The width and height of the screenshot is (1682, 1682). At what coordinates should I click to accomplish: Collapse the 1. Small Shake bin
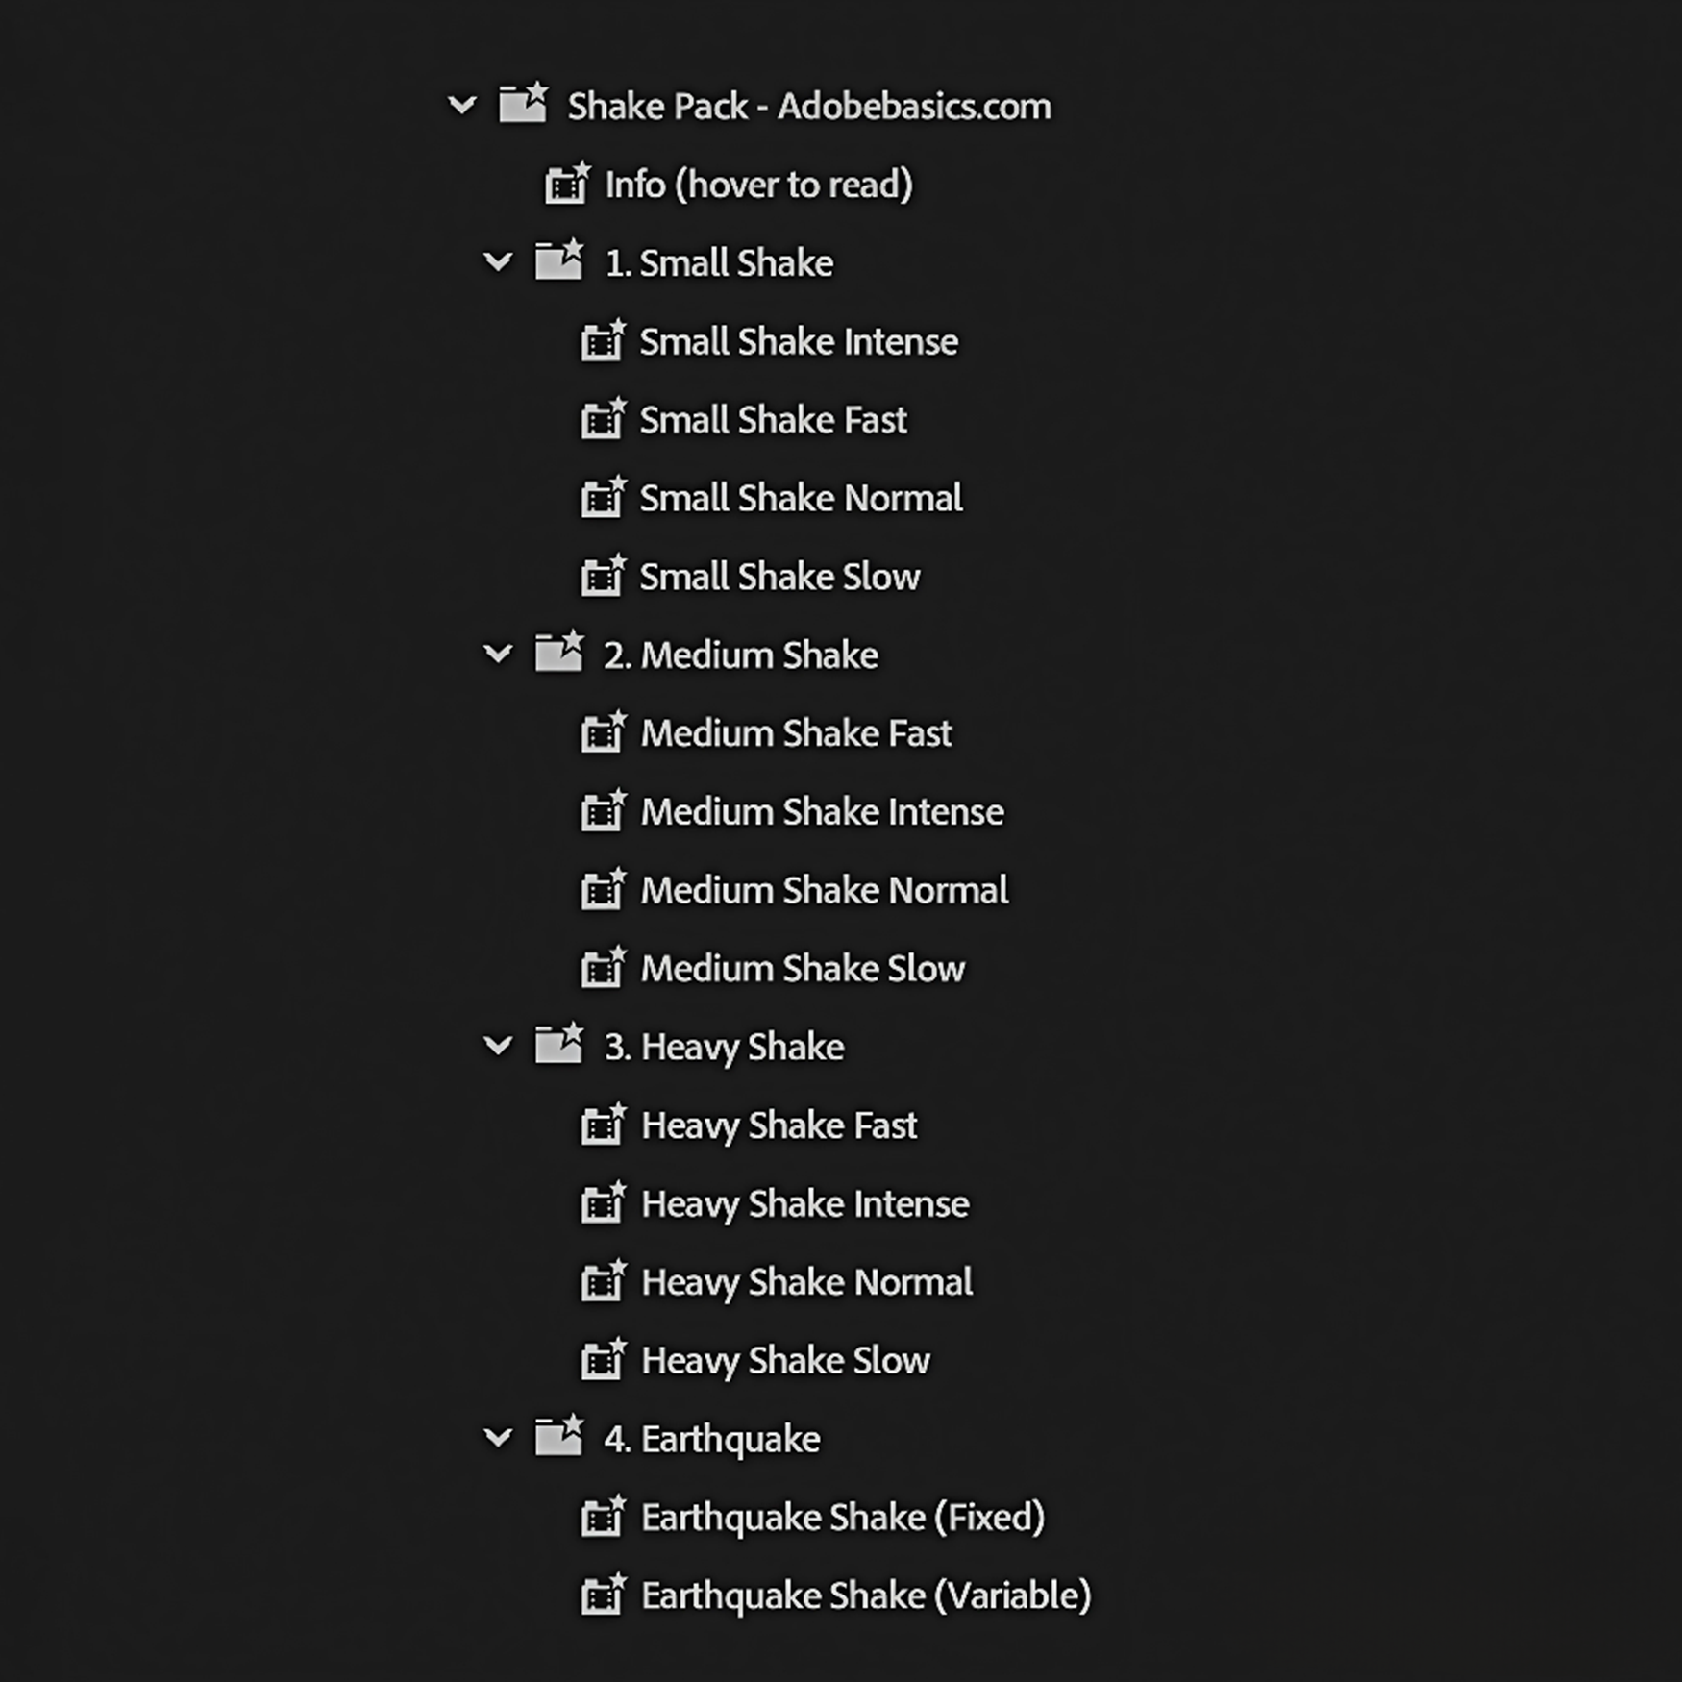coord(498,262)
